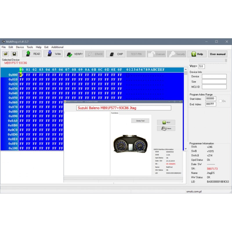Open the Additional menu
The width and height of the screenshot is (232, 232).
coord(57,47)
